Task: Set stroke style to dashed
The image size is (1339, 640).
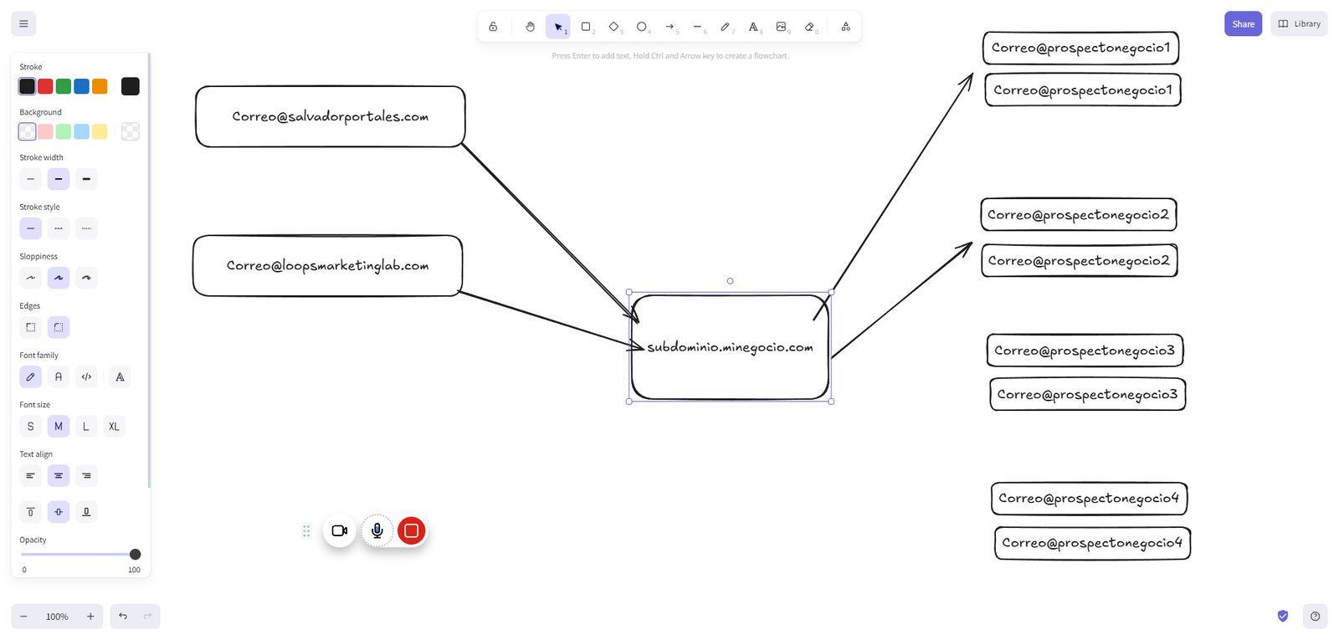Action: (x=59, y=228)
